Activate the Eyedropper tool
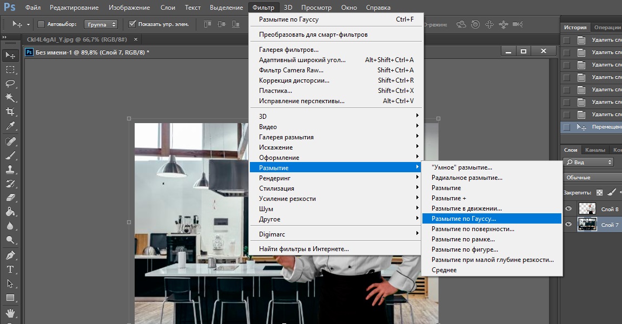 coord(10,126)
